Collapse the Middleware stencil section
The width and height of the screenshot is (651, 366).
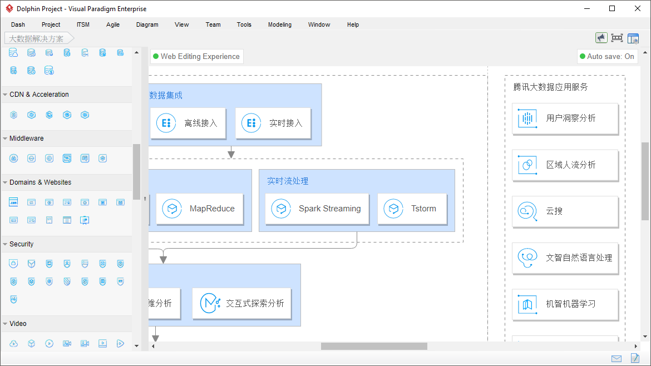5,138
